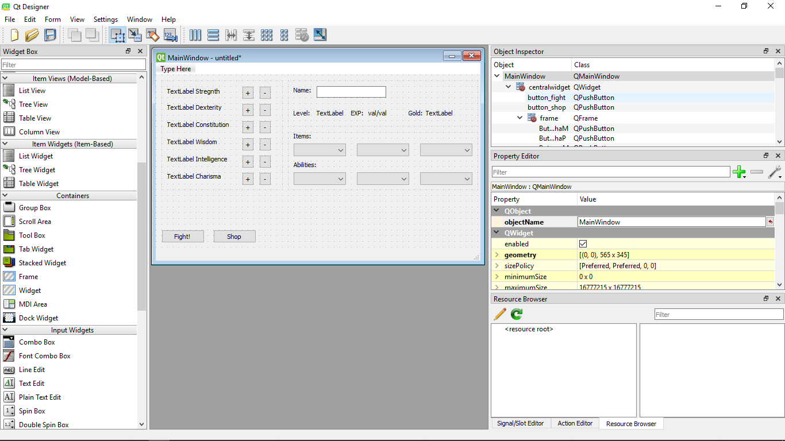Float the Object Inspector panel
This screenshot has height=441, width=785.
[766, 51]
